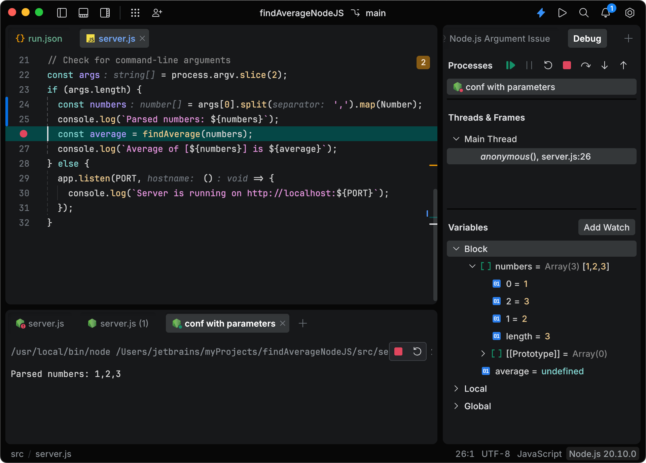The height and width of the screenshot is (463, 646).
Task: Toggle the bottom panel visibility
Action: (x=83, y=13)
